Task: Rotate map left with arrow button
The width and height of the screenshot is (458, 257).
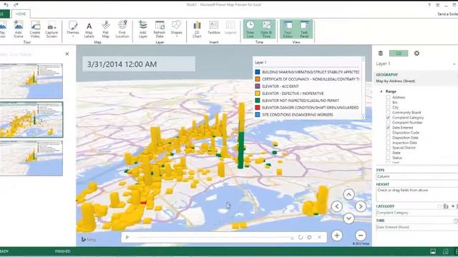Action: pyautogui.click(x=337, y=206)
